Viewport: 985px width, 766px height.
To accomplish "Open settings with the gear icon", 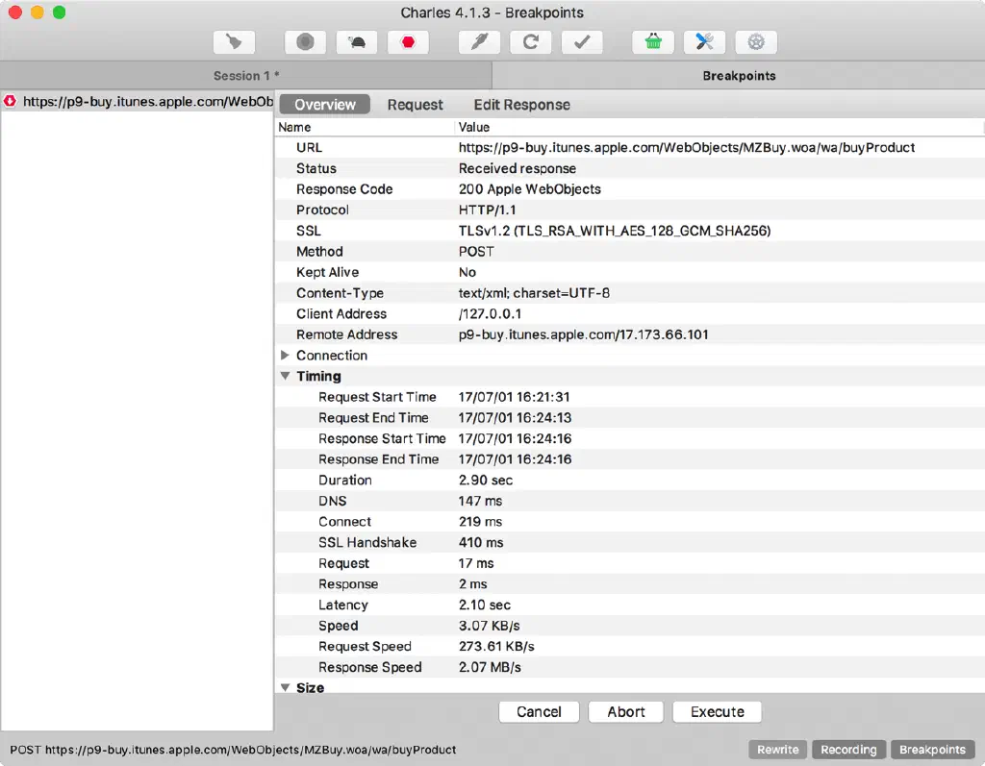I will 756,42.
